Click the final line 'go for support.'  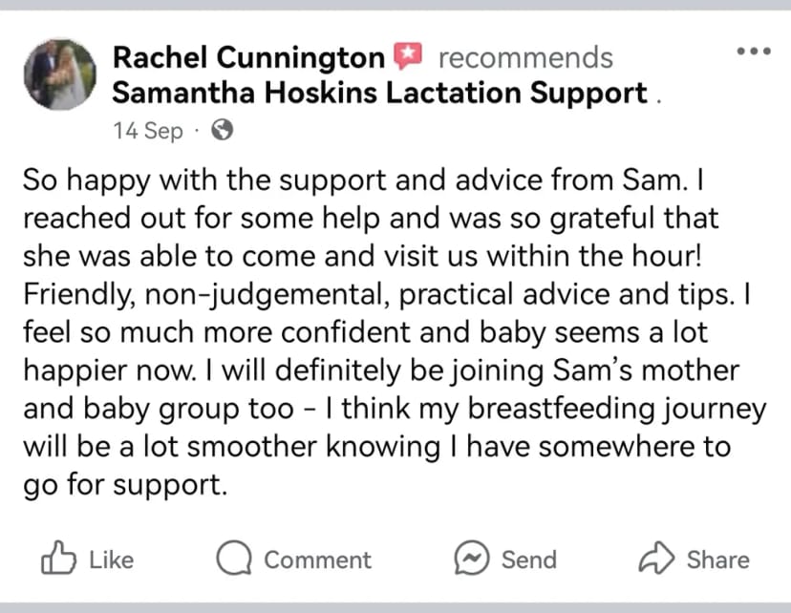(125, 485)
